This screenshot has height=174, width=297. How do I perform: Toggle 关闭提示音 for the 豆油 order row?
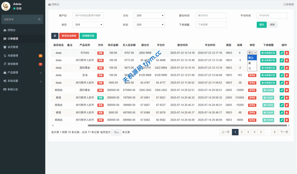click(268, 75)
